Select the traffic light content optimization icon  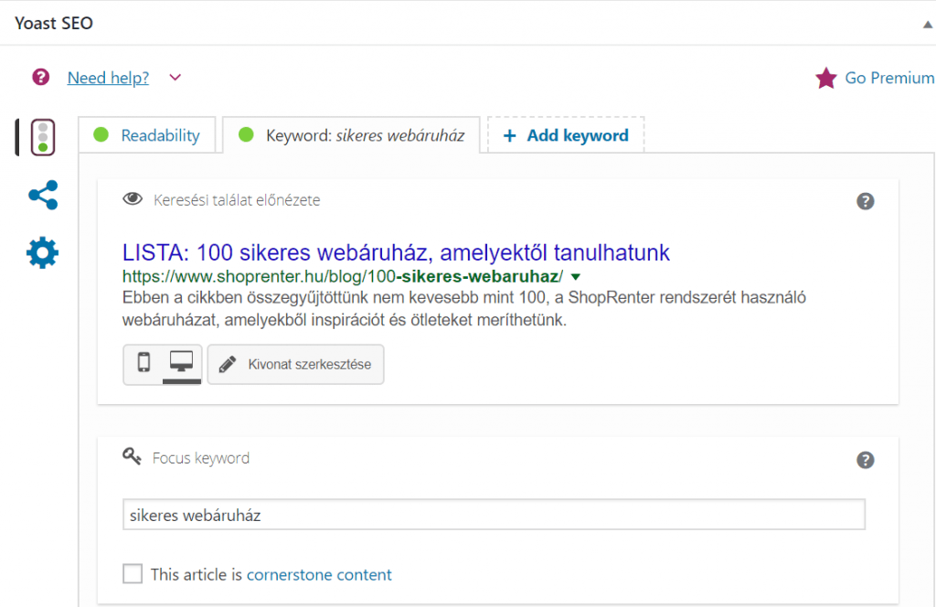(x=43, y=137)
